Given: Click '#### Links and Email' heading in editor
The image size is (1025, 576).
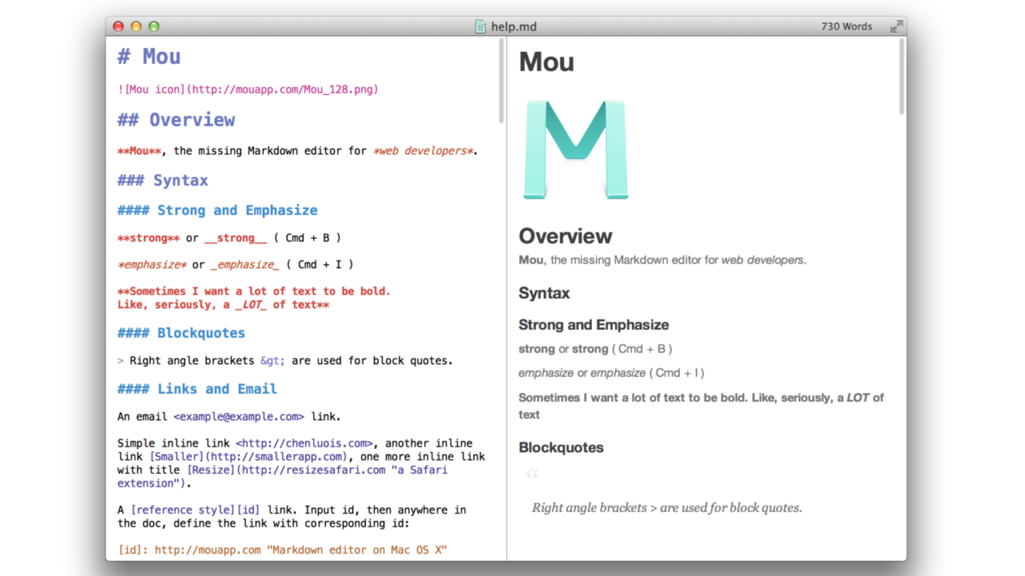Looking at the screenshot, I should (197, 389).
